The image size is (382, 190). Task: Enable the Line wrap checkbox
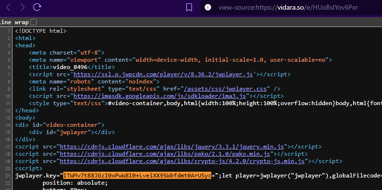pos(33,22)
